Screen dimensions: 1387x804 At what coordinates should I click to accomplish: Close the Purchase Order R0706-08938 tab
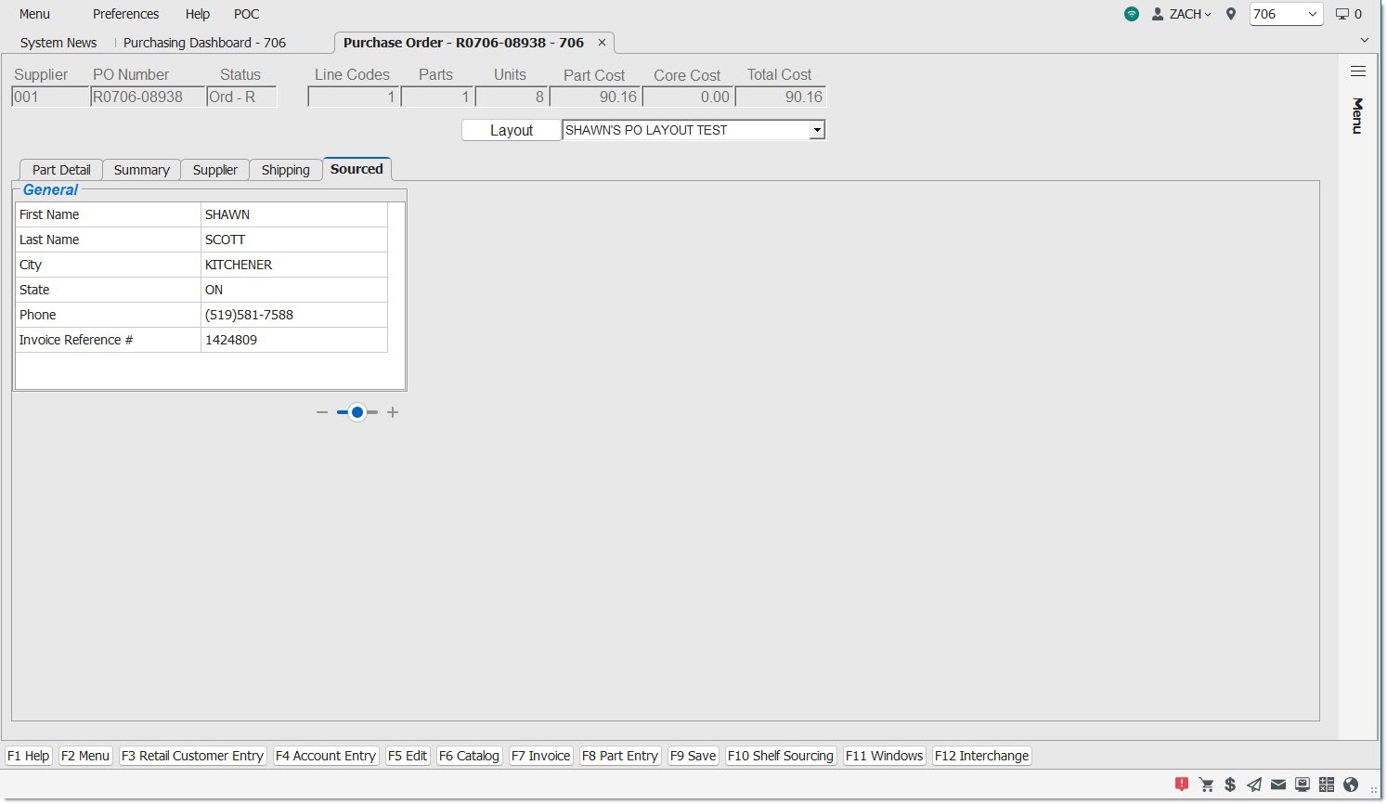pyautogui.click(x=602, y=43)
